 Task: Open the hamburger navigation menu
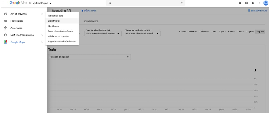click(5, 3)
